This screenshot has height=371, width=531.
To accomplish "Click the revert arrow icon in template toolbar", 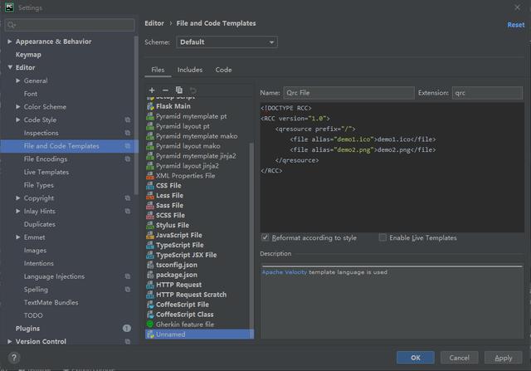I will tap(193, 90).
